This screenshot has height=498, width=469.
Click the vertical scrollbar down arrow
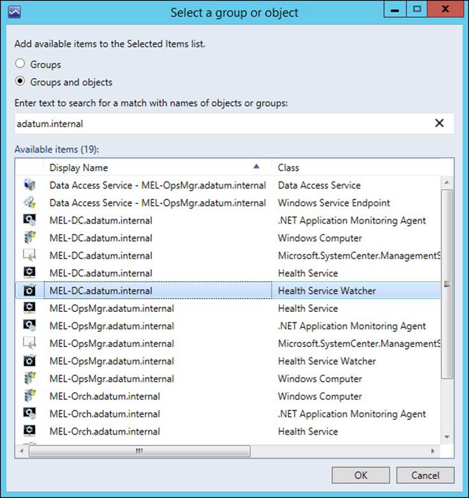point(447,437)
